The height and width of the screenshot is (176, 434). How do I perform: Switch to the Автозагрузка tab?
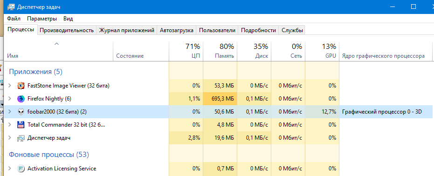177,30
